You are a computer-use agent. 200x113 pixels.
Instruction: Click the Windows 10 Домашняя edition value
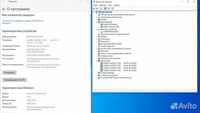coord(36,94)
